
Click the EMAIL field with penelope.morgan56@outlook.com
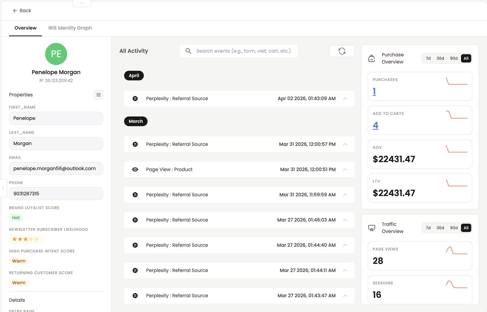pyautogui.click(x=56, y=169)
